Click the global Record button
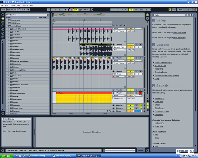 tap(72, 10)
